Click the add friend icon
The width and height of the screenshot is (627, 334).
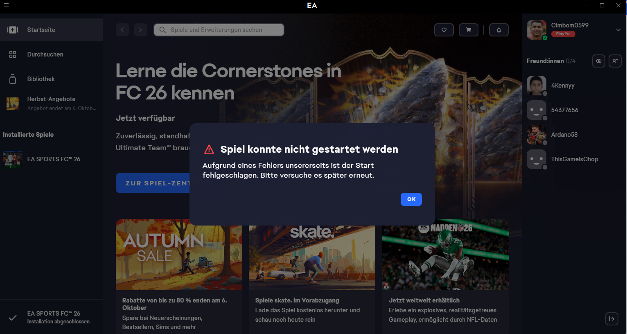coord(615,61)
